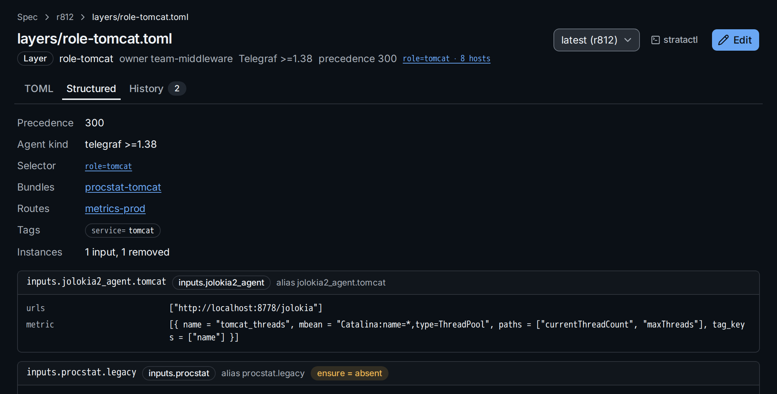
Task: Go to Spec in breadcrumb
Action: click(x=27, y=17)
